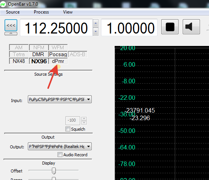Screen dimensions: 209x180
Task: Raise squelch level with up stepper
Action: pos(84,119)
